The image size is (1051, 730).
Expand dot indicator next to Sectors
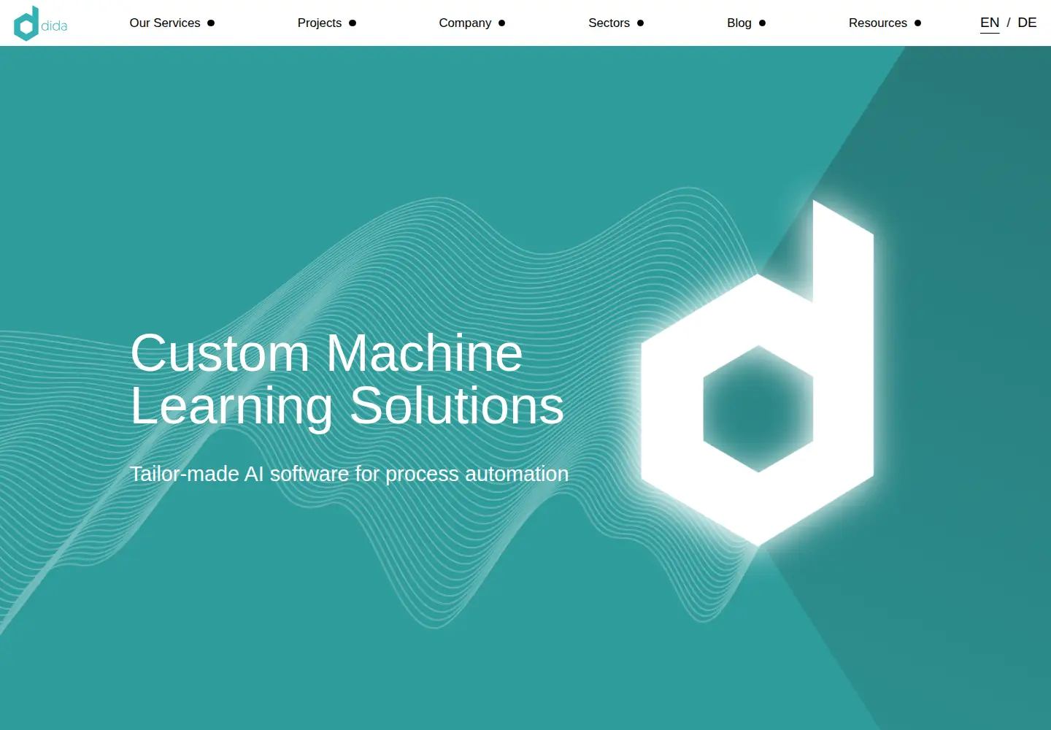[x=641, y=23]
